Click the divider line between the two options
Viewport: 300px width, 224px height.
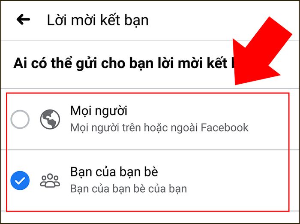147,150
